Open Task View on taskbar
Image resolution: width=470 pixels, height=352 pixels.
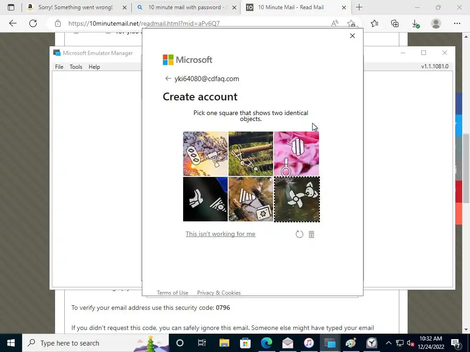[x=202, y=343]
